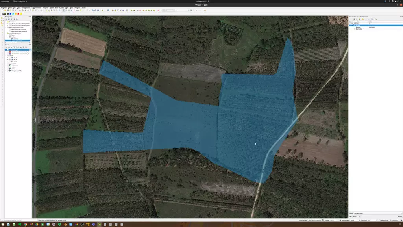Expand all layers in Capas toolbar

click(x=21, y=47)
